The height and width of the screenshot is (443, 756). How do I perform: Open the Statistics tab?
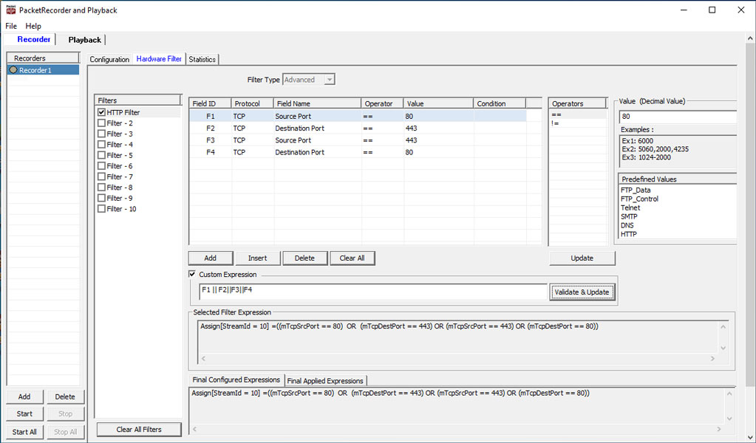(x=202, y=59)
